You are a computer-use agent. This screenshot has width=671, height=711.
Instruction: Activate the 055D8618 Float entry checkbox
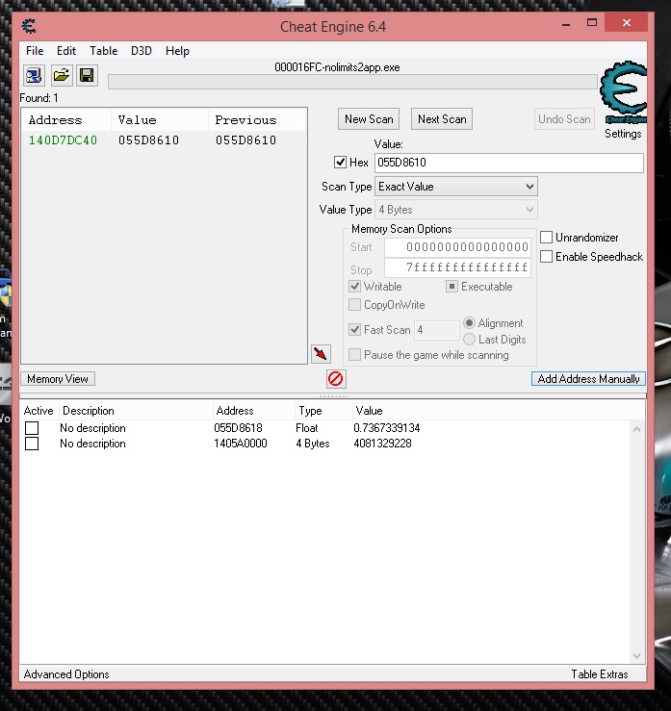click(x=32, y=428)
